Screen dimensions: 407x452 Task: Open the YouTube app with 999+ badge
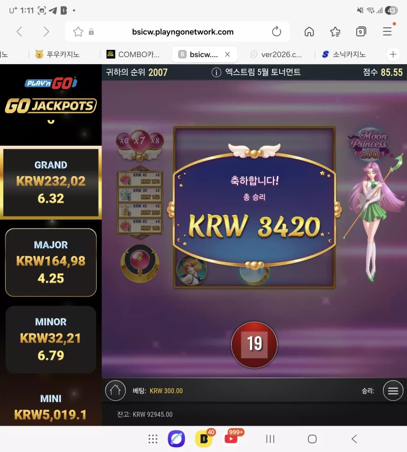(232, 439)
